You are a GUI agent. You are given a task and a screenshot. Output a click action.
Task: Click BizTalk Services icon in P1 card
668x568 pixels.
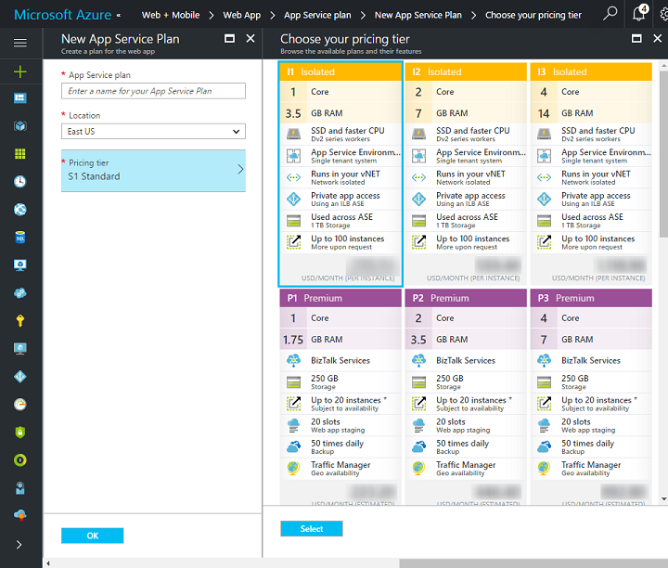(293, 360)
